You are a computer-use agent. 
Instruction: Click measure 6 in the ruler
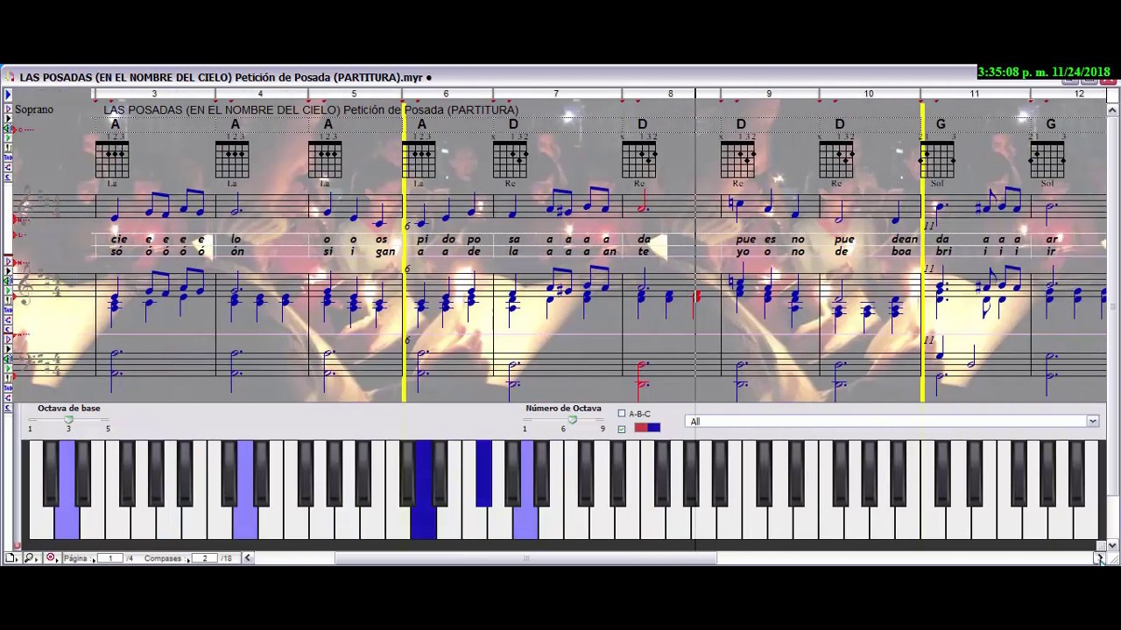pyautogui.click(x=446, y=94)
